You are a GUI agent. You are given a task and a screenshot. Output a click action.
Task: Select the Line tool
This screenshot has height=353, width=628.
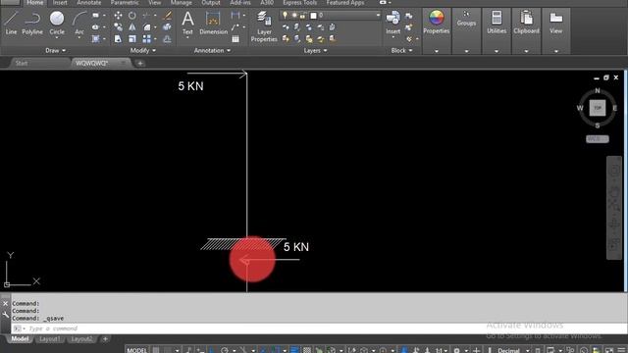click(x=11, y=23)
